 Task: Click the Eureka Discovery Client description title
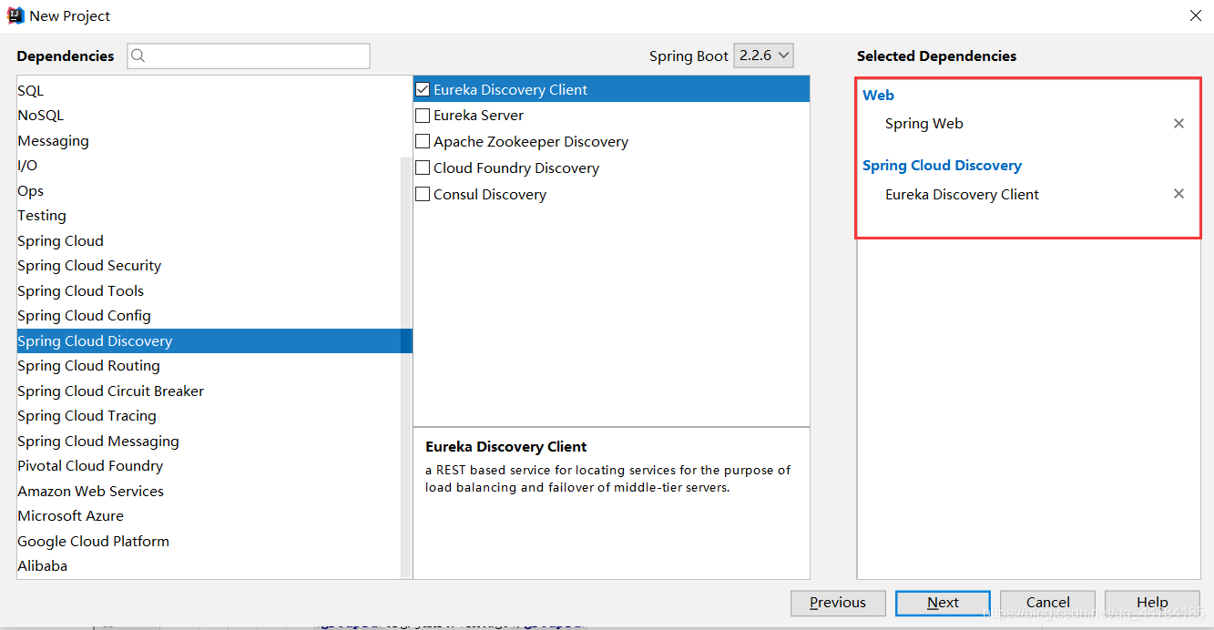coord(506,447)
